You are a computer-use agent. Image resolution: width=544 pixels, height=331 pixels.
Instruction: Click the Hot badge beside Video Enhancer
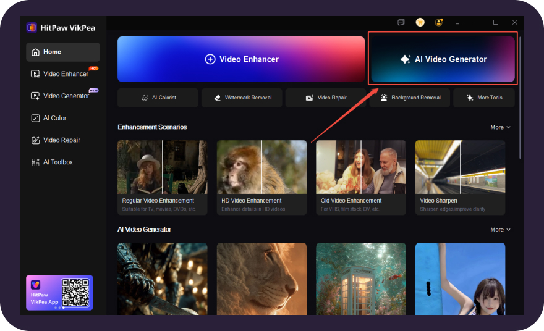(x=94, y=69)
